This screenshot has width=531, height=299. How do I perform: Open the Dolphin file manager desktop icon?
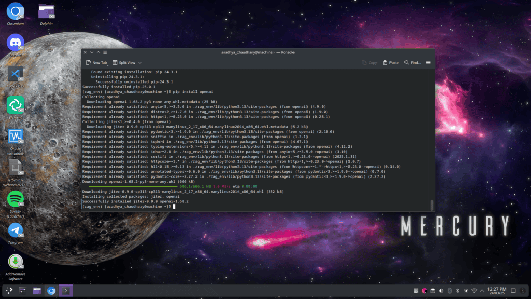click(x=46, y=13)
